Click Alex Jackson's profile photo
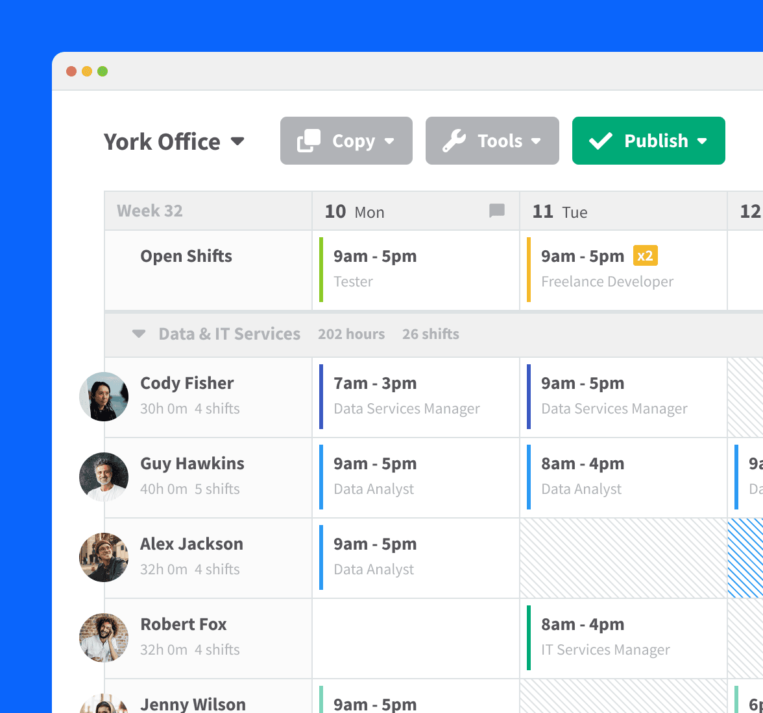Viewport: 763px width, 713px height. pos(104,557)
